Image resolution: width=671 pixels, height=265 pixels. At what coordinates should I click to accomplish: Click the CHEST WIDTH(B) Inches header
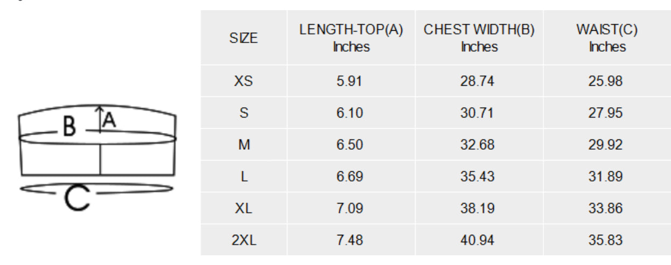[x=479, y=38]
